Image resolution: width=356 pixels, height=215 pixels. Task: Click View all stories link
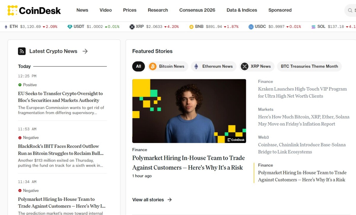tap(152, 200)
